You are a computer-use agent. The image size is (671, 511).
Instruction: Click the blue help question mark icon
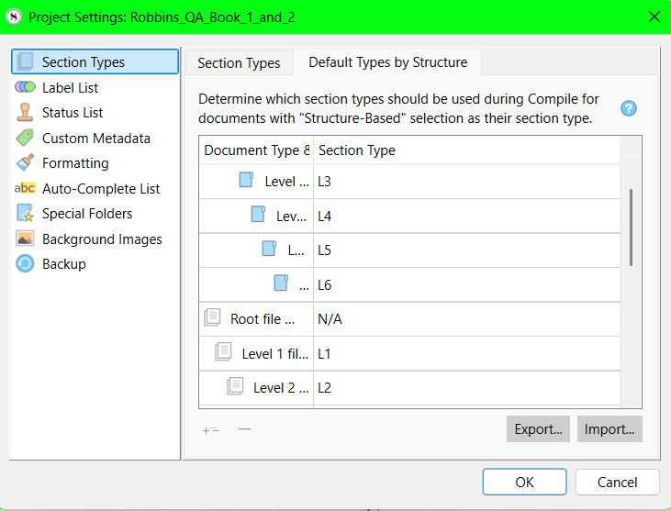pos(629,108)
